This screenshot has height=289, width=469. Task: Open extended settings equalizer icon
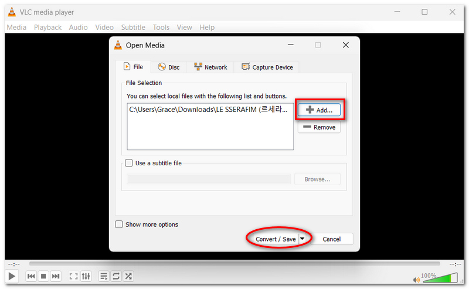point(86,276)
